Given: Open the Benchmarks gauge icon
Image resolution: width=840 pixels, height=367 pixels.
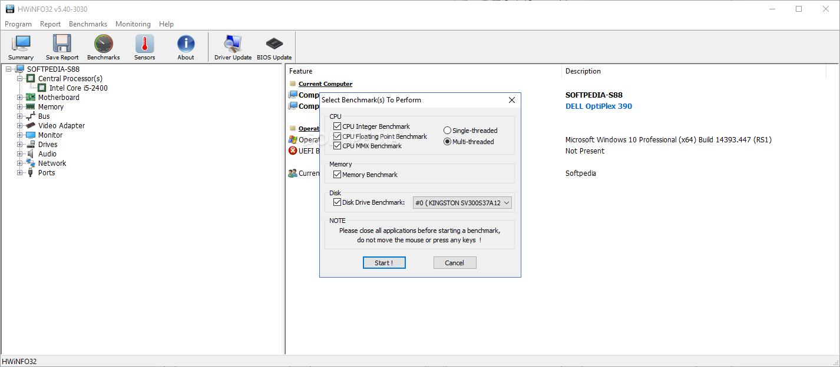Looking at the screenshot, I should click(x=103, y=47).
